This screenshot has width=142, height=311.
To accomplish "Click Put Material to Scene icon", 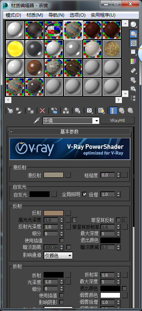I will (x=19, y=111).
